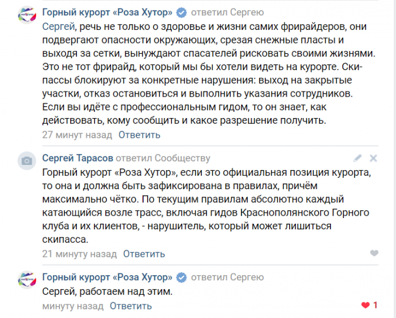396x318 pixels.
Task: Click Ответить under 21 минуту назад comment
Action: click(x=144, y=254)
